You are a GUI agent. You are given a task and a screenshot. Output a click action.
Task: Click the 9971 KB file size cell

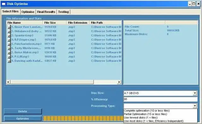50,44
